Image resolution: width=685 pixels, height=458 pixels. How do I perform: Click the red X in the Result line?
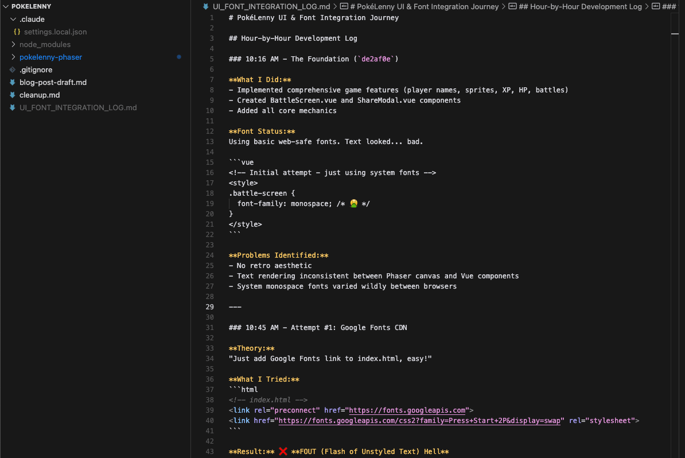tap(283, 452)
